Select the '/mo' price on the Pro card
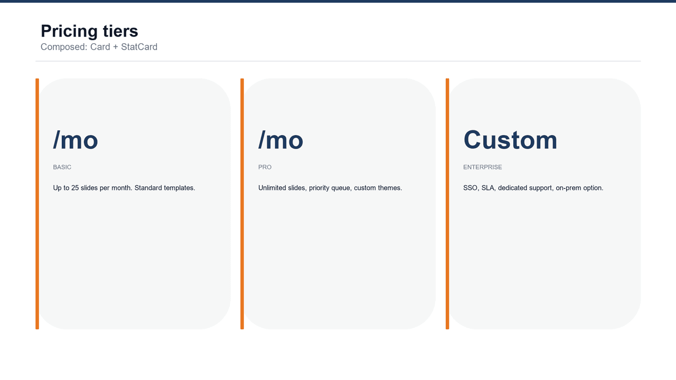Image resolution: width=676 pixels, height=380 pixels. click(x=280, y=140)
